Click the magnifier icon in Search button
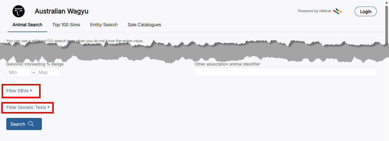This screenshot has width=389, height=141. point(31,124)
